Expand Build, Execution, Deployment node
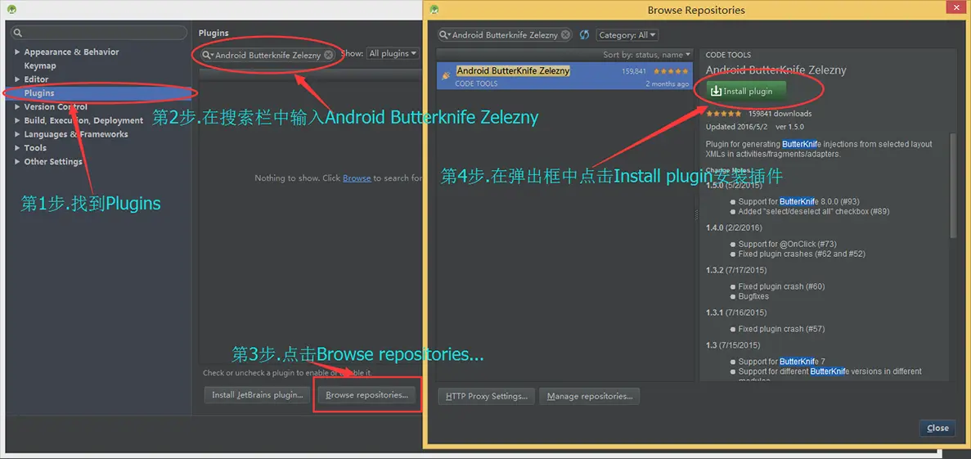The height and width of the screenshot is (459, 971). [x=17, y=120]
